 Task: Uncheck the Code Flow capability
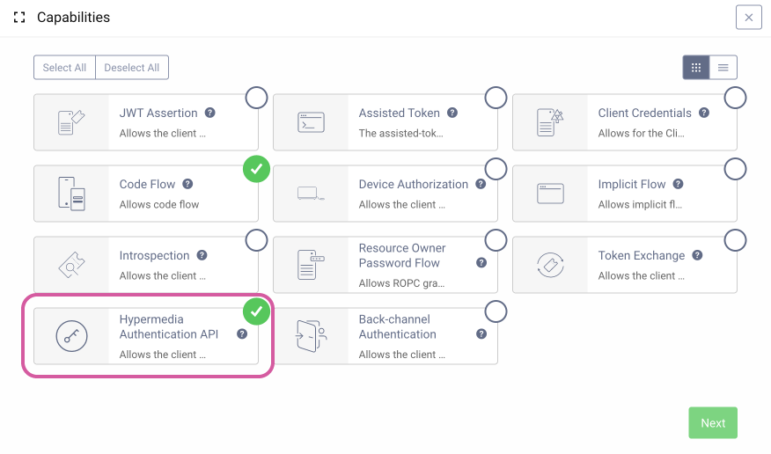256,169
